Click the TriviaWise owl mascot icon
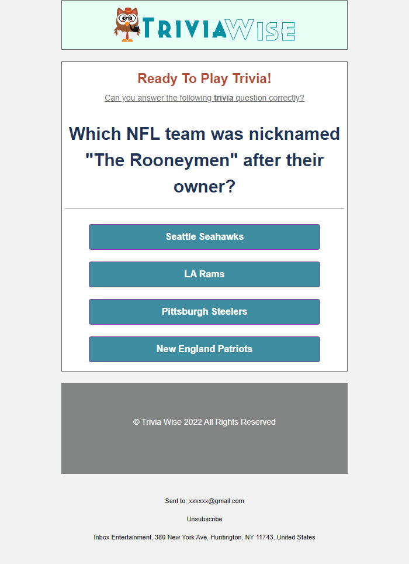This screenshot has height=564, width=409. point(127,25)
